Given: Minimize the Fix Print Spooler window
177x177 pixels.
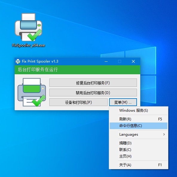Looking at the screenshot, I should click(x=106, y=61).
